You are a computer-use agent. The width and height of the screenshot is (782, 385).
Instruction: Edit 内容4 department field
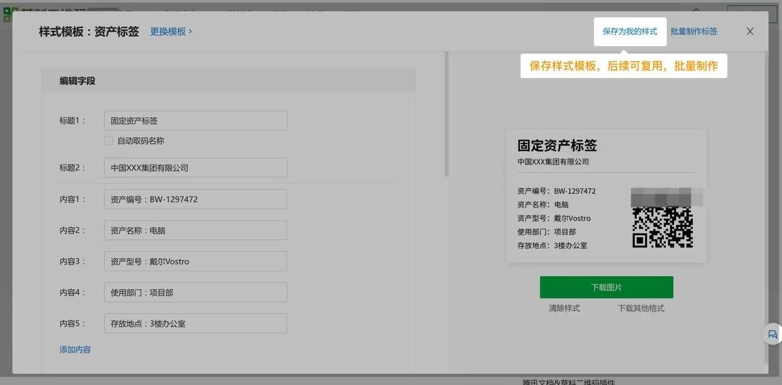point(195,292)
